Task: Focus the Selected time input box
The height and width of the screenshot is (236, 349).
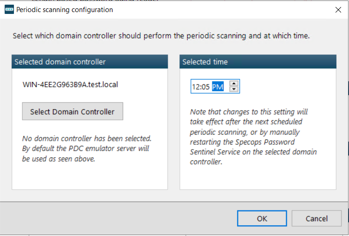Action: (x=215, y=86)
